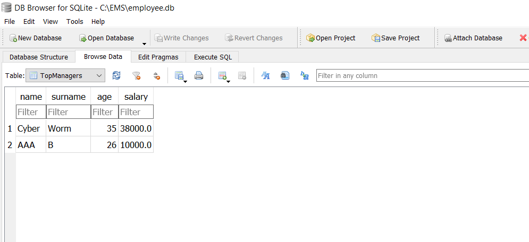The width and height of the screenshot is (529, 242).
Task: Click the font formatting icon
Action: 265,76
